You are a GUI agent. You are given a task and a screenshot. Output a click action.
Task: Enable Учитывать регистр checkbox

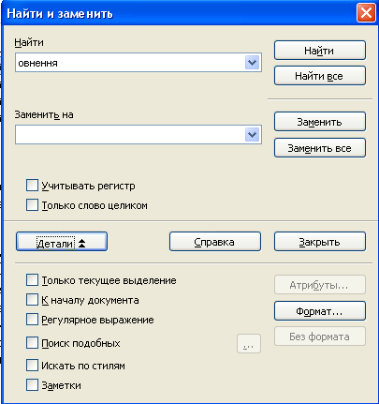tap(32, 186)
